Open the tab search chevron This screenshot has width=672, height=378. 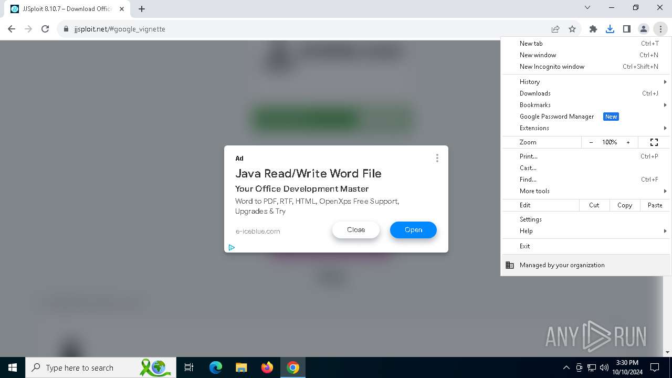tap(587, 7)
